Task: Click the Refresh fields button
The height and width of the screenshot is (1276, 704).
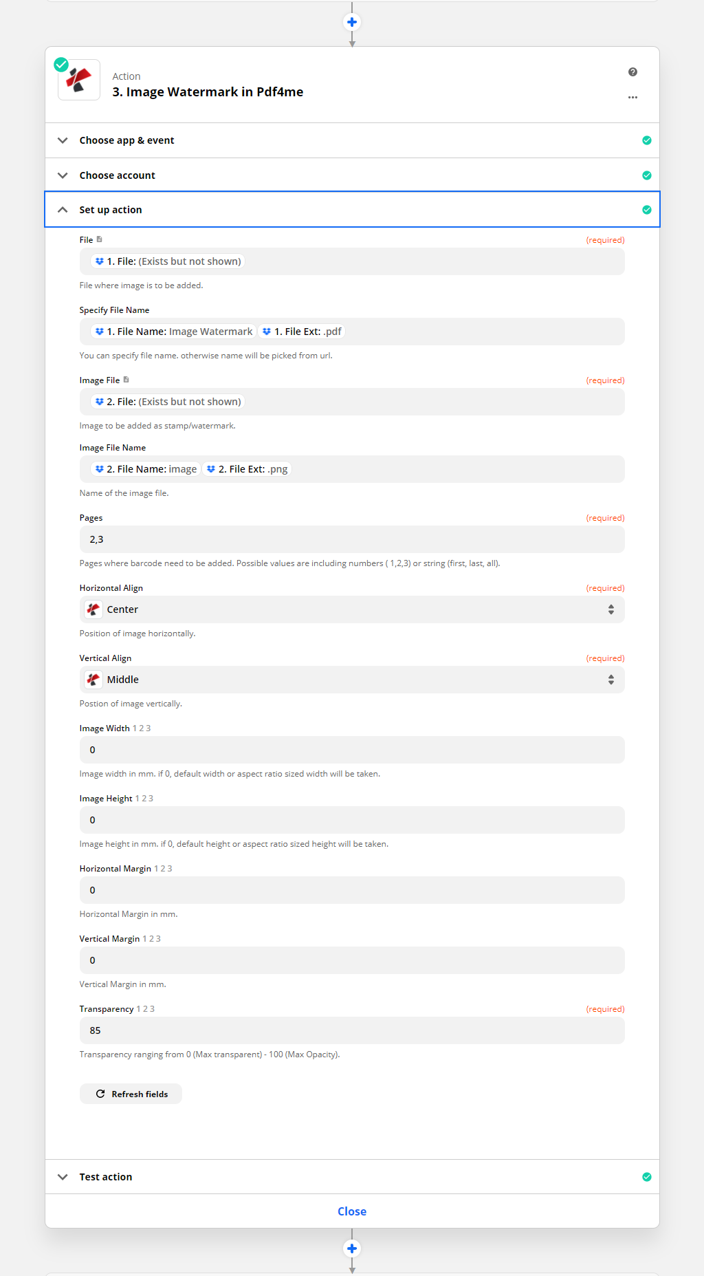Action: click(131, 1094)
